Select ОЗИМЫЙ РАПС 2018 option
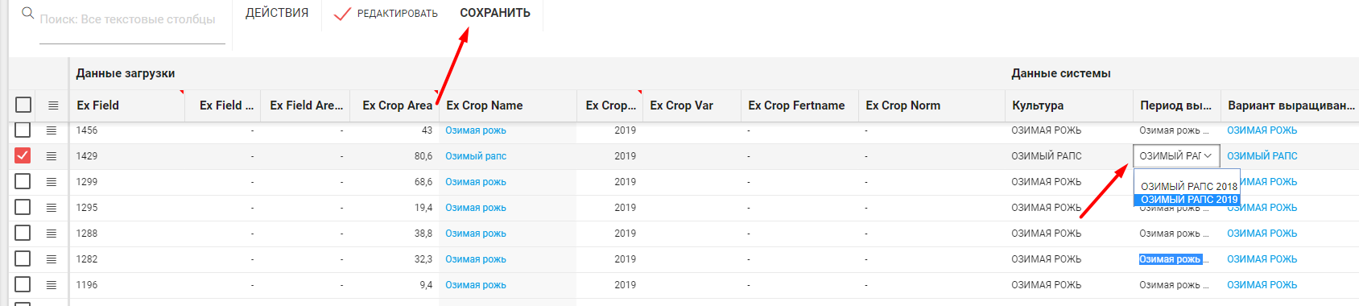 click(1188, 186)
